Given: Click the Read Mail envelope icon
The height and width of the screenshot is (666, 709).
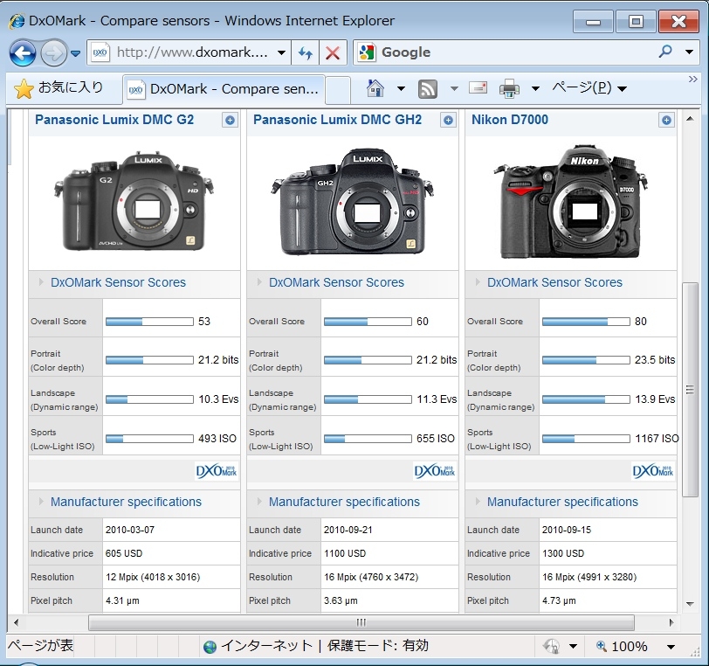Looking at the screenshot, I should 478,88.
